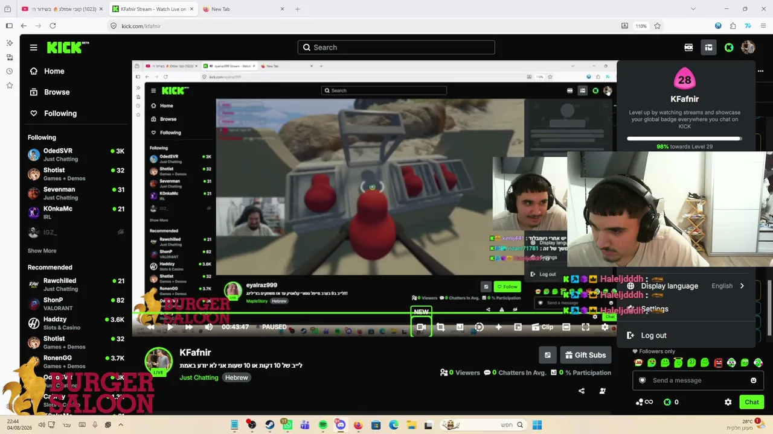Click the replay circle icon in player

(479, 327)
